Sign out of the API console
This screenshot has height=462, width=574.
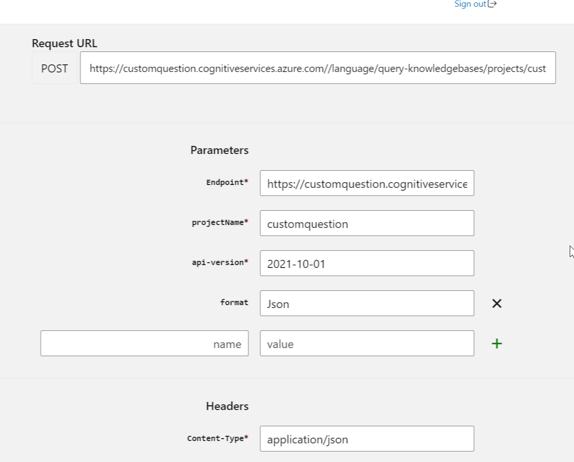point(470,4)
